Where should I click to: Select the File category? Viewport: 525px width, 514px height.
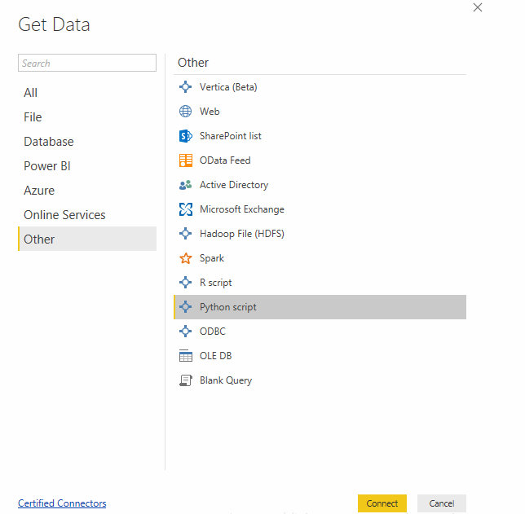87,117
